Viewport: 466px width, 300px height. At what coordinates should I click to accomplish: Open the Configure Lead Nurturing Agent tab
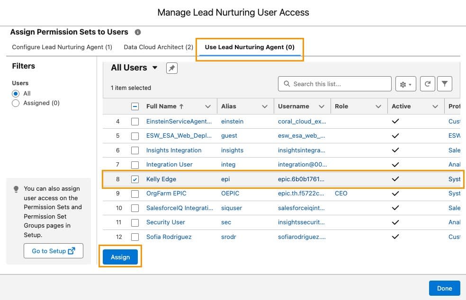pyautogui.click(x=61, y=47)
